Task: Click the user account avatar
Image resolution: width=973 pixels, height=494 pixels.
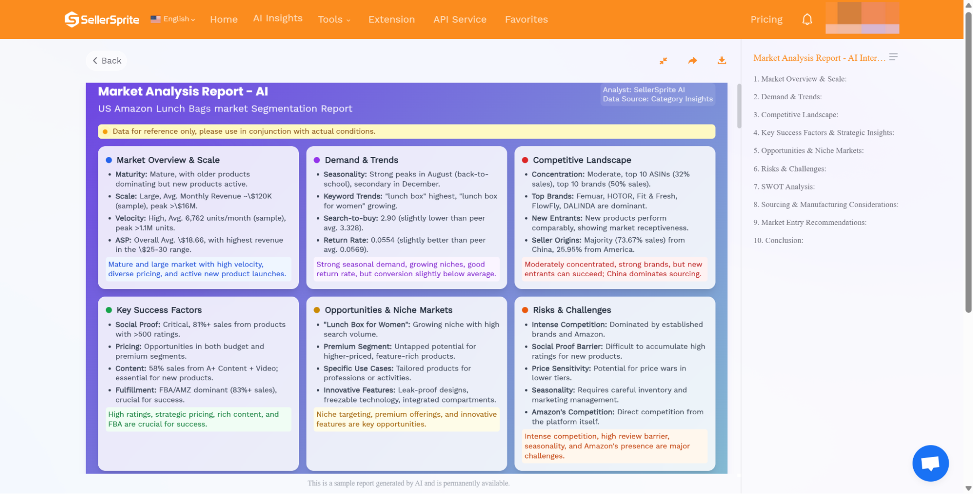Action: (x=862, y=18)
